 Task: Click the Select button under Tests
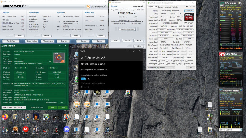20,36
